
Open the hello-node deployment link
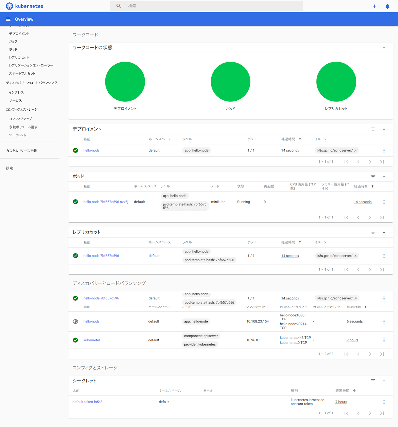click(x=91, y=150)
